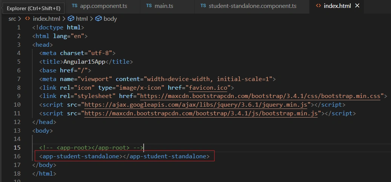Expand breadcrumb chevron after index.html
391x182 pixels.
tap(64, 19)
